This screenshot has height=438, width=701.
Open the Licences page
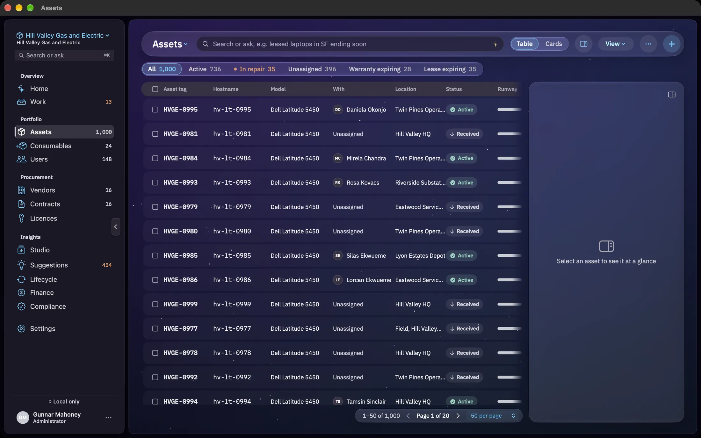(64, 218)
